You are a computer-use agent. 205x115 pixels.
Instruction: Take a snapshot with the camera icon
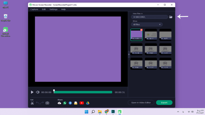click(47, 103)
